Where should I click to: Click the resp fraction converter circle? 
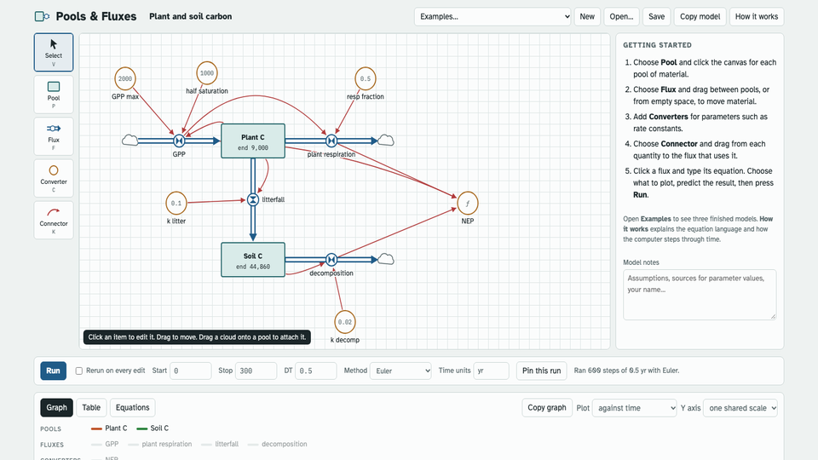coord(366,78)
